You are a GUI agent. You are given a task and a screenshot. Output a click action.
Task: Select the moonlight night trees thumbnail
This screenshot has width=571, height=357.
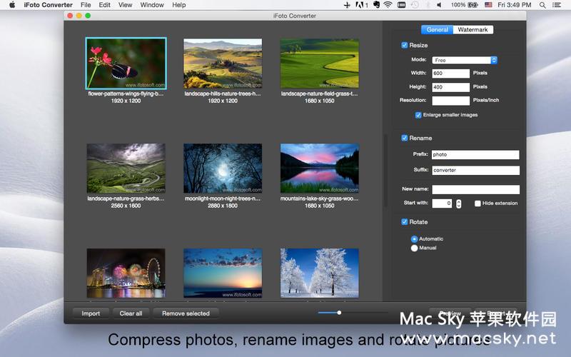(223, 169)
